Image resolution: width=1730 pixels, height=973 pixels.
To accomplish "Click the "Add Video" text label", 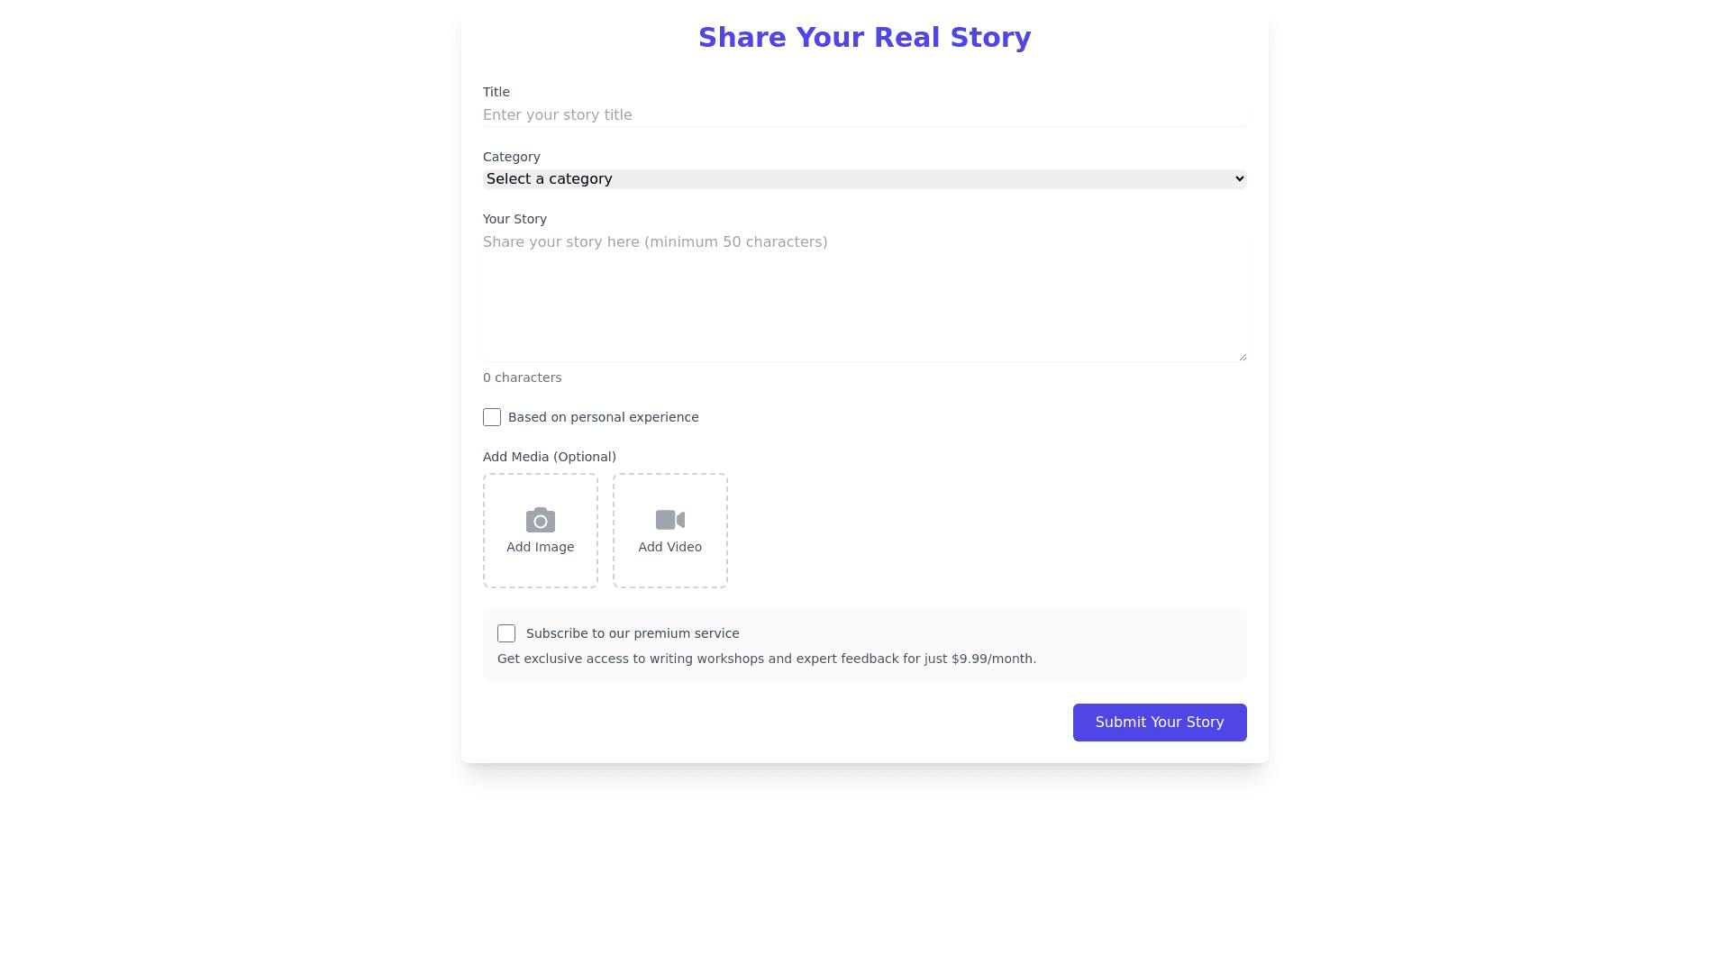I will coord(669,547).
